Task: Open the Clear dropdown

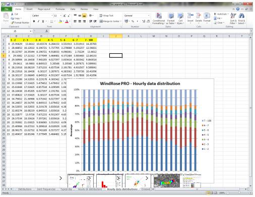Action: tap(219, 23)
